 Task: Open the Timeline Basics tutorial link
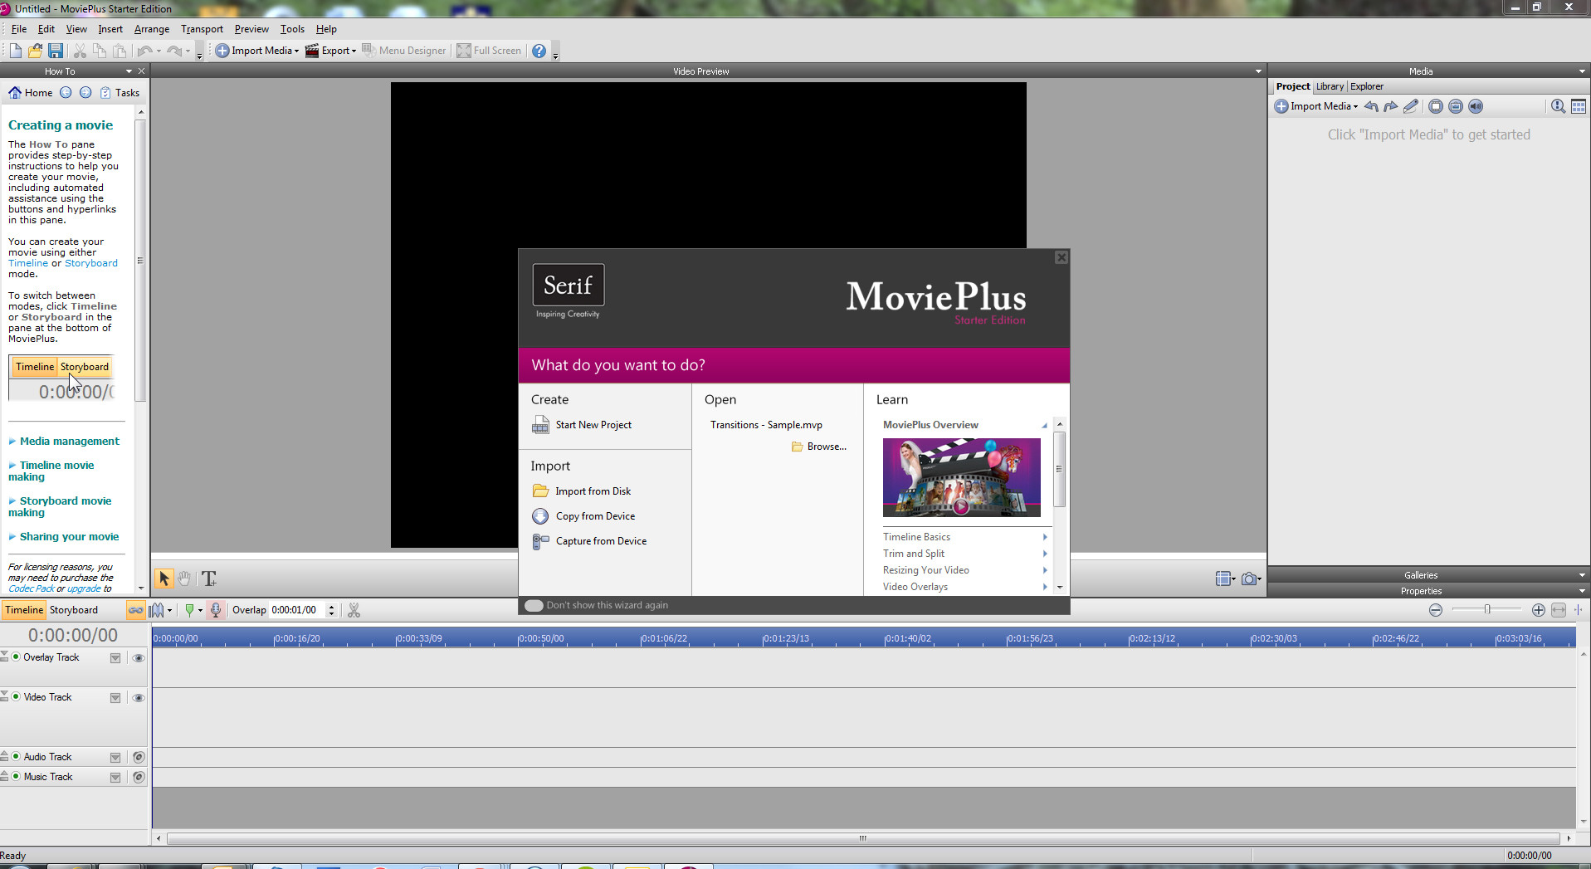point(916,537)
